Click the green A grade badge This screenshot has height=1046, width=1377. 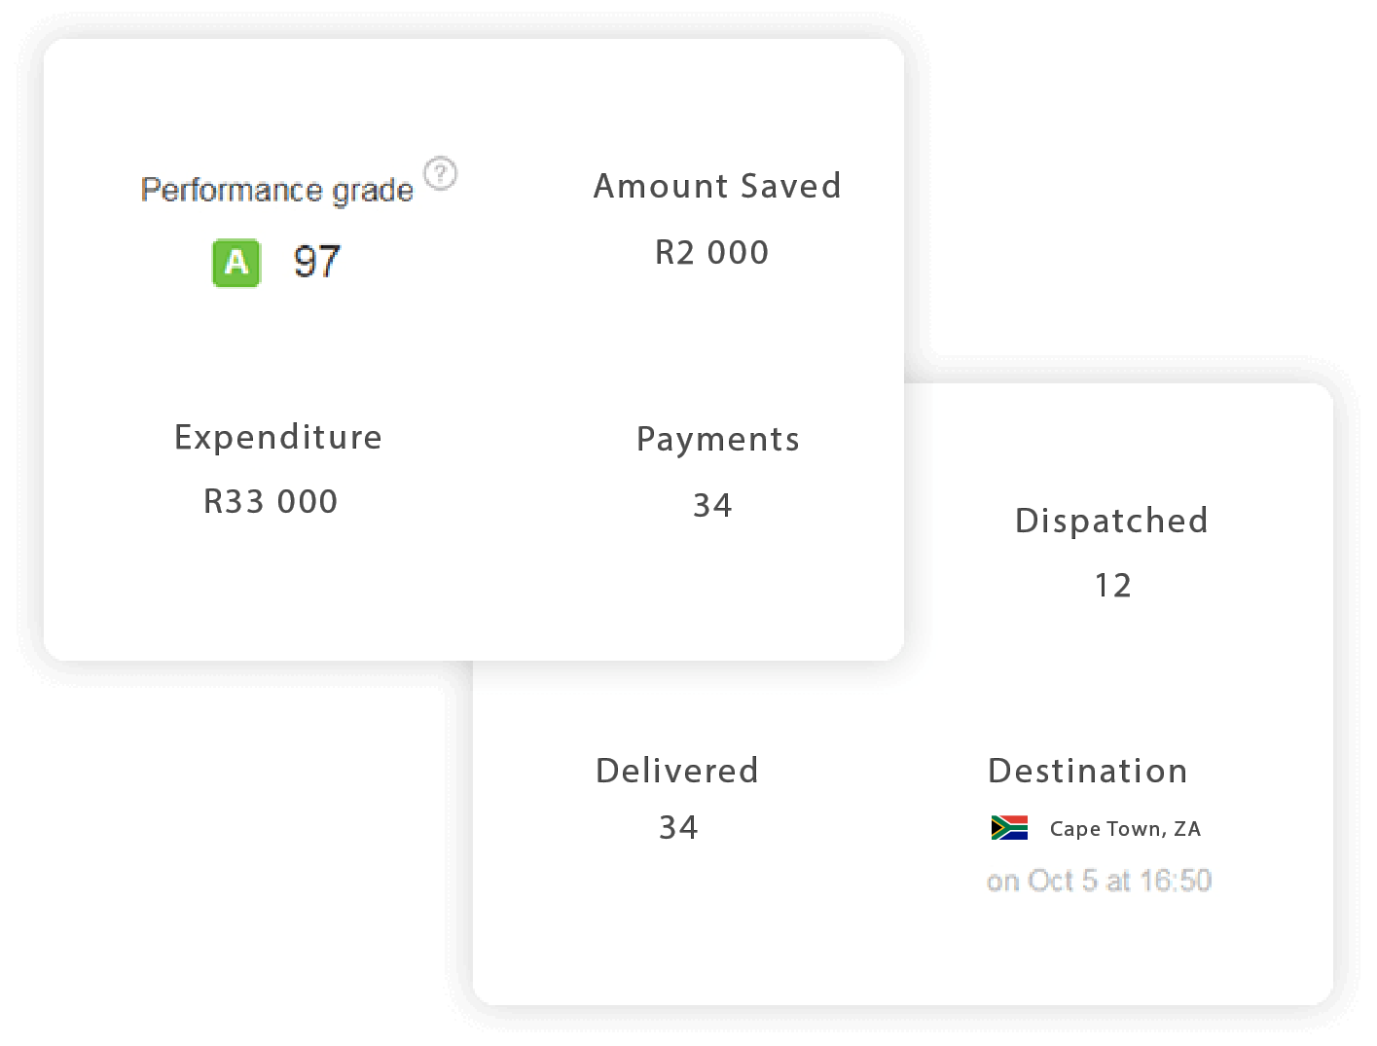click(x=236, y=263)
